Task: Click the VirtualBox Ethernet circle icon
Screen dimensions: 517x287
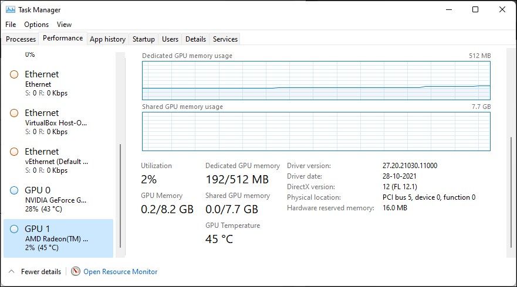Action: point(14,113)
